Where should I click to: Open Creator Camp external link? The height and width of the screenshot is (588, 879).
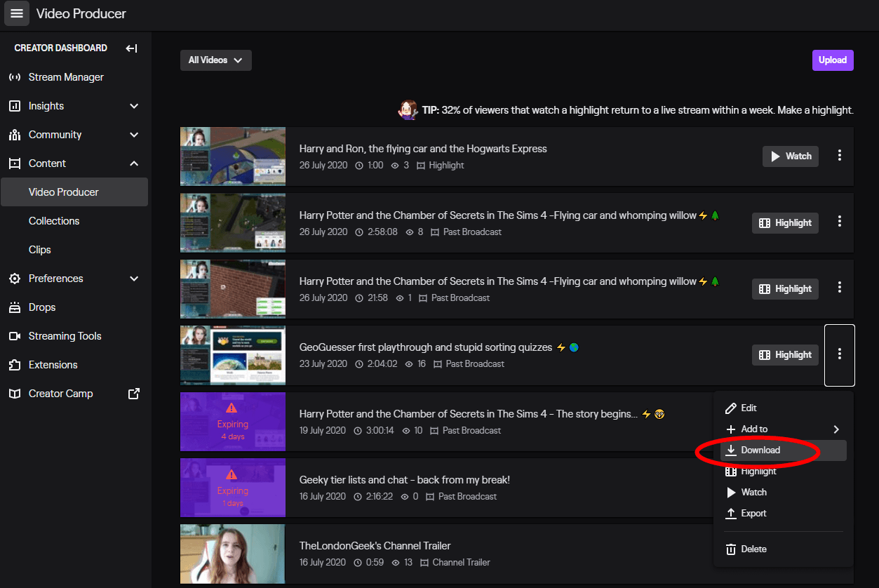(x=74, y=394)
